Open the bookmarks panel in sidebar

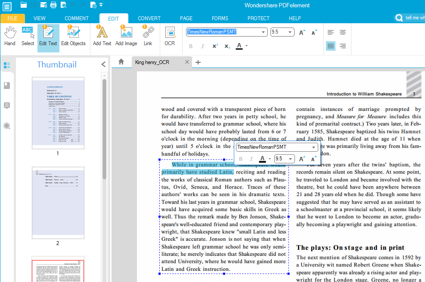[7, 86]
